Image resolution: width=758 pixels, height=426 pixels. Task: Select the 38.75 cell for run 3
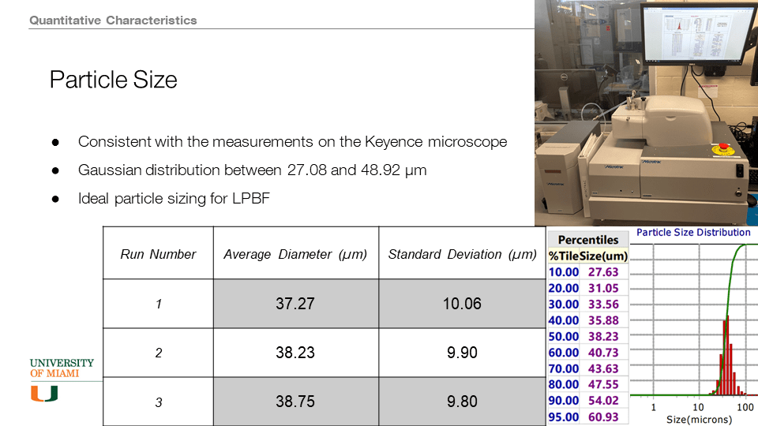(295, 402)
